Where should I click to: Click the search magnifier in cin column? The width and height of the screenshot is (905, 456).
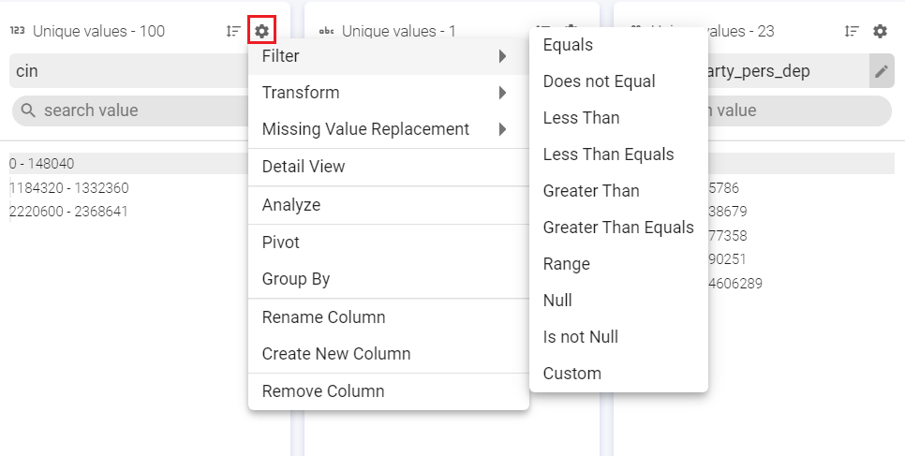pos(28,110)
